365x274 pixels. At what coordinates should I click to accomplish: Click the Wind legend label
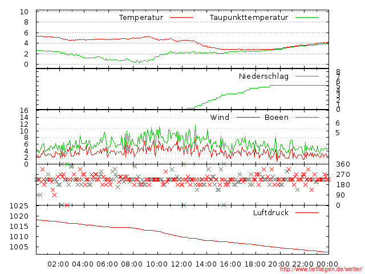click(x=220, y=117)
